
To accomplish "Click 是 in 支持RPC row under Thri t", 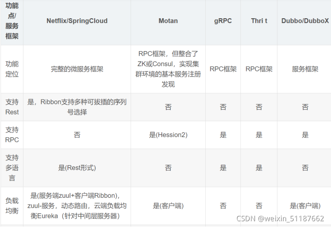I will (259, 135).
